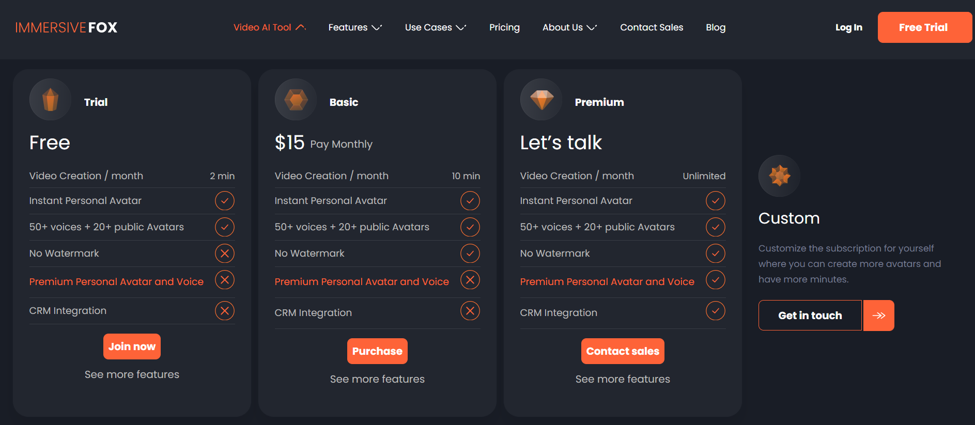
Task: Click the Basic plan 10 min value
Action: (466, 176)
